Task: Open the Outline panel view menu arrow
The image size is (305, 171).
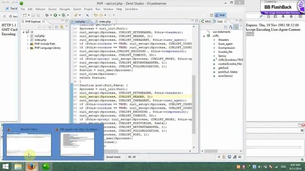Action: (x=241, y=27)
